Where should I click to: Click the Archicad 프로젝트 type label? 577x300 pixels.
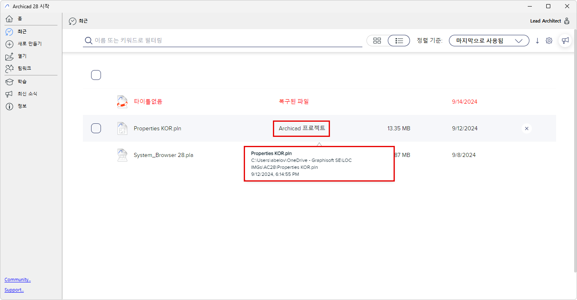point(302,128)
